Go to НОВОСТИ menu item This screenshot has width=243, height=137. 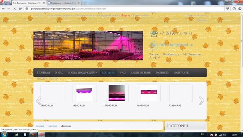(163, 73)
